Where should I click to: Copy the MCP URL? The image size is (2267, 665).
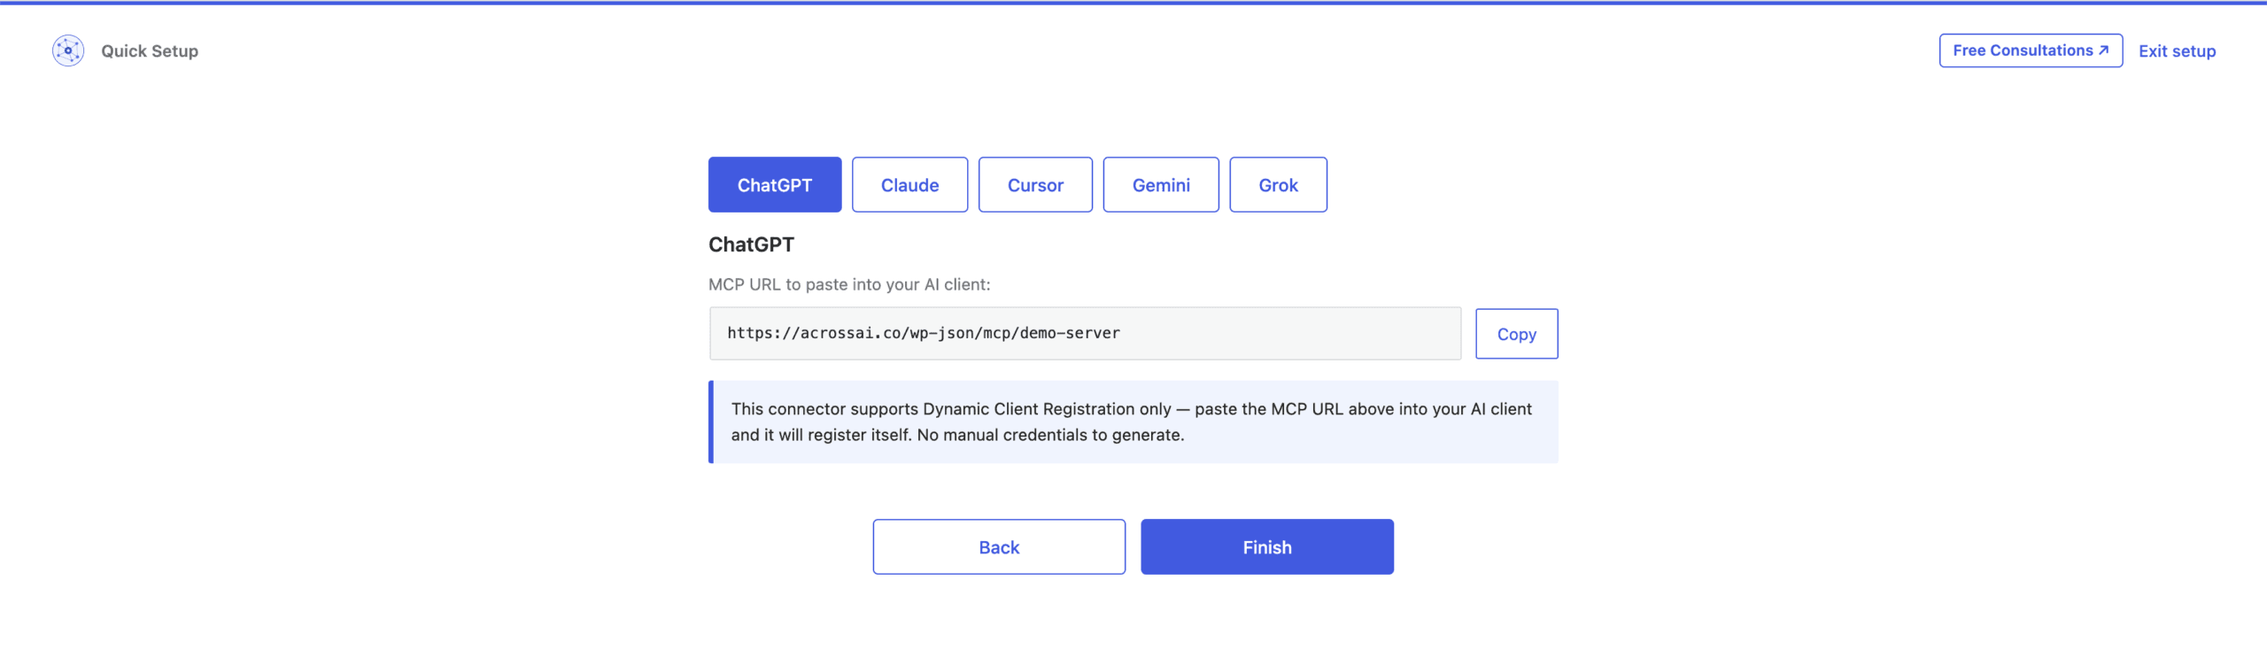pyautogui.click(x=1516, y=334)
